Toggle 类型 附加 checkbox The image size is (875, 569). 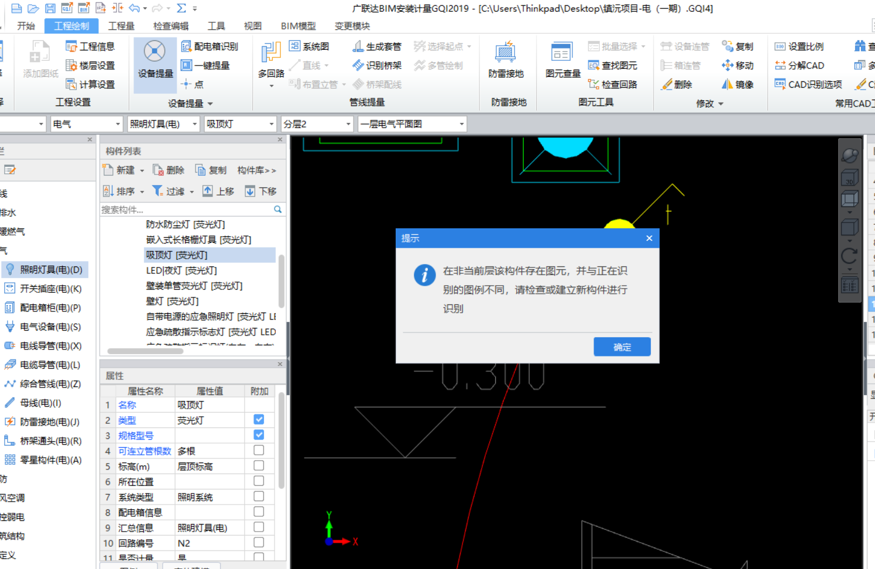click(x=259, y=419)
